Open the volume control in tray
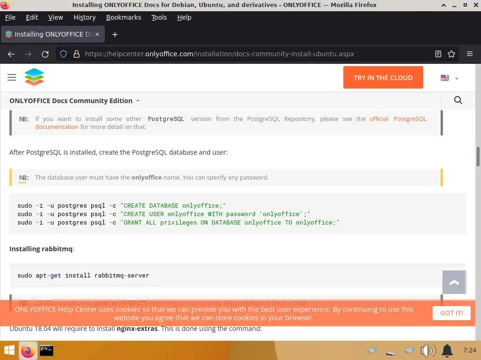The width and height of the screenshot is (481, 360). click(428, 351)
